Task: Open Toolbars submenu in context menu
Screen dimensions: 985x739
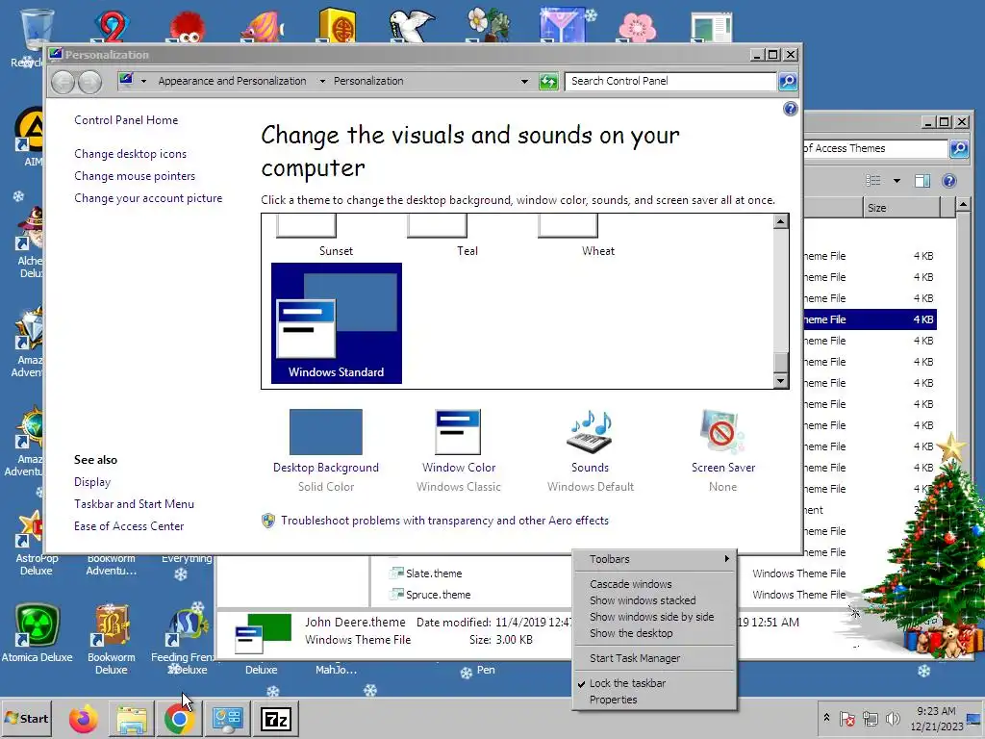Action: click(654, 559)
